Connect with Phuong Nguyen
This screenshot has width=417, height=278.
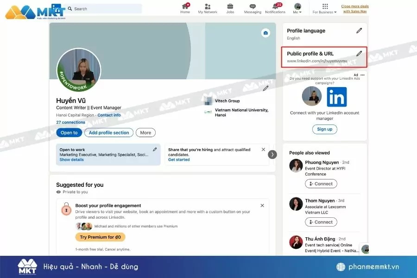[x=321, y=183]
